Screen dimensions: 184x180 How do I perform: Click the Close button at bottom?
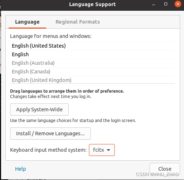pos(165,169)
